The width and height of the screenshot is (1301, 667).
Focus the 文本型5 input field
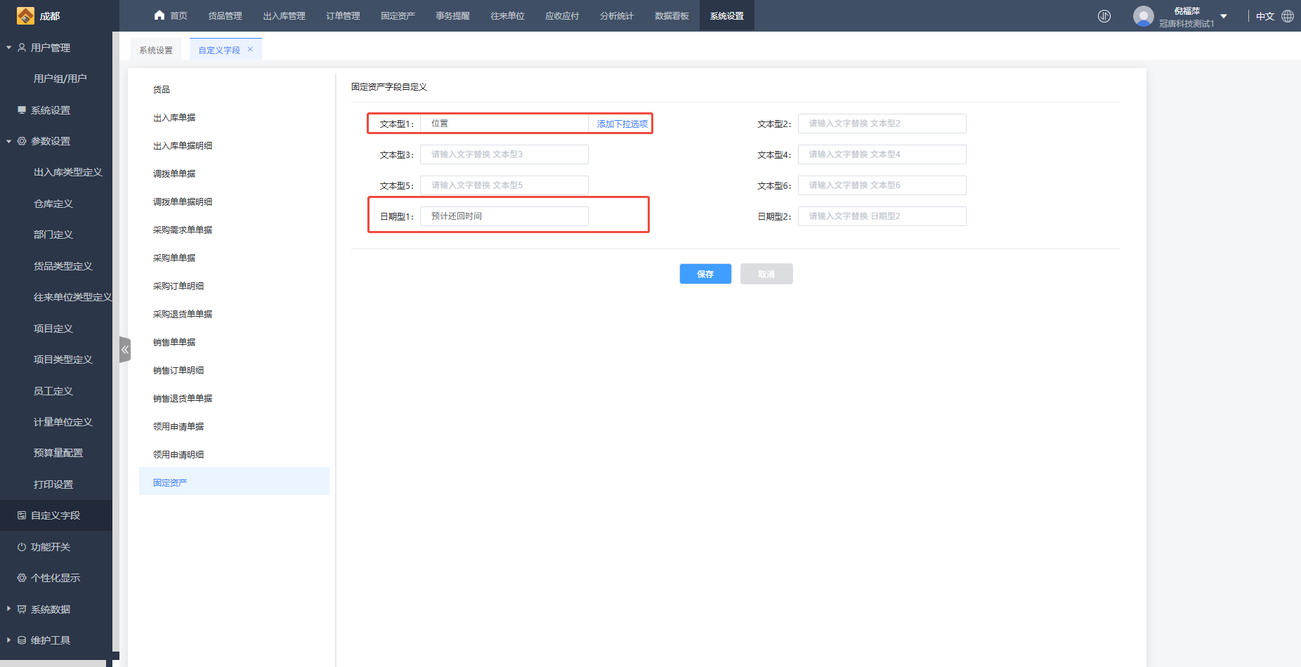[504, 185]
